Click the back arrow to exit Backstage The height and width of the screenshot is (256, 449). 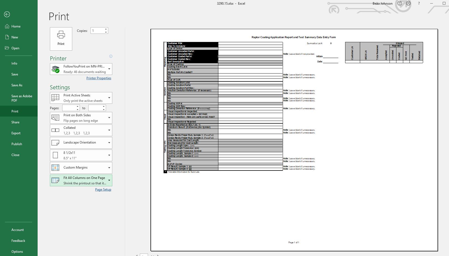[7, 14]
